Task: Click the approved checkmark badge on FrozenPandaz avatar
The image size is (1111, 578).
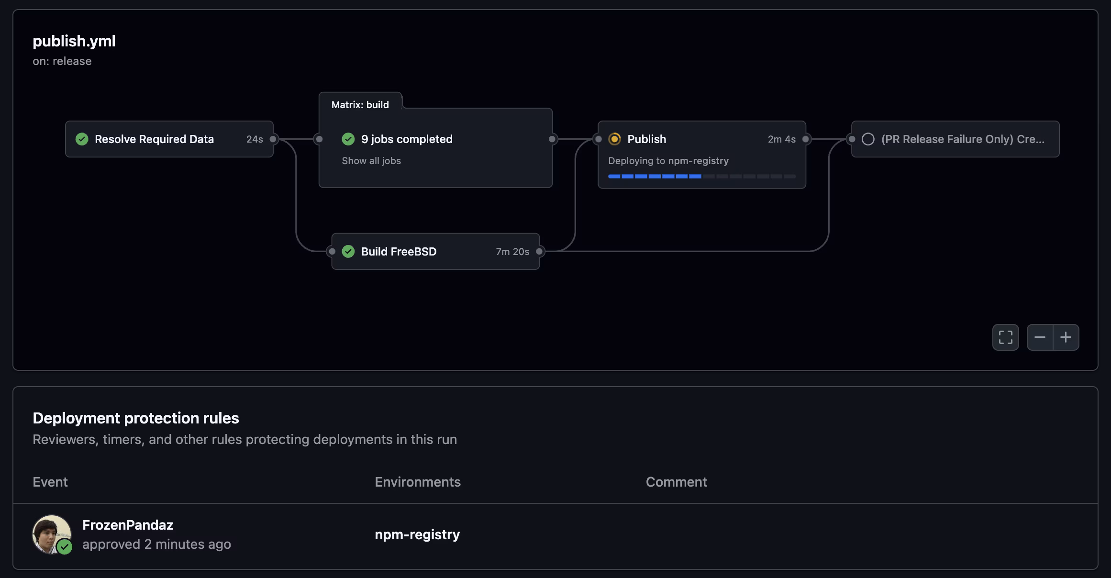Action: pos(65,545)
